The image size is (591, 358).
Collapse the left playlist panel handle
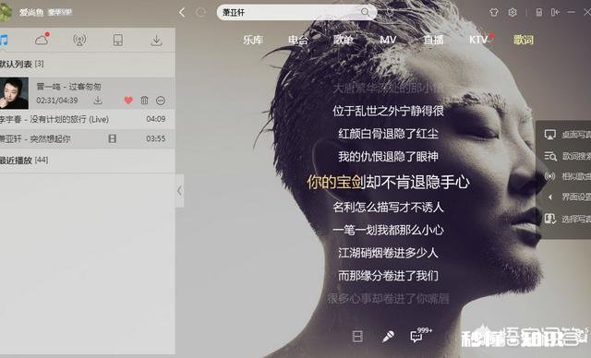click(x=180, y=190)
